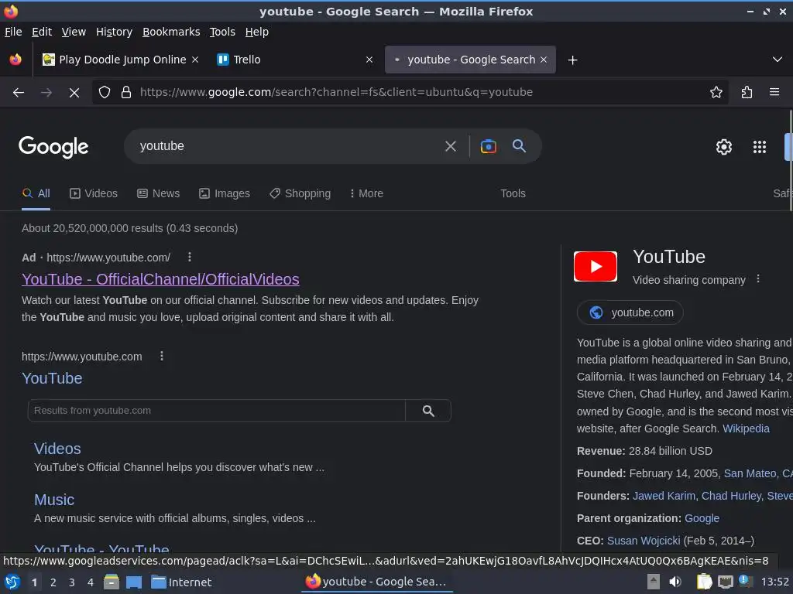793x594 pixels.
Task: Expand the More search filters
Action: pyautogui.click(x=366, y=193)
